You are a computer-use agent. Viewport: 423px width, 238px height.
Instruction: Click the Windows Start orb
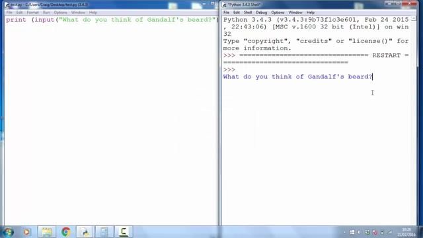(x=8, y=232)
